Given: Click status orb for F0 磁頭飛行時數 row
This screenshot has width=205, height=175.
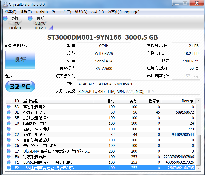Looking at the screenshot, I should pos(9,157).
